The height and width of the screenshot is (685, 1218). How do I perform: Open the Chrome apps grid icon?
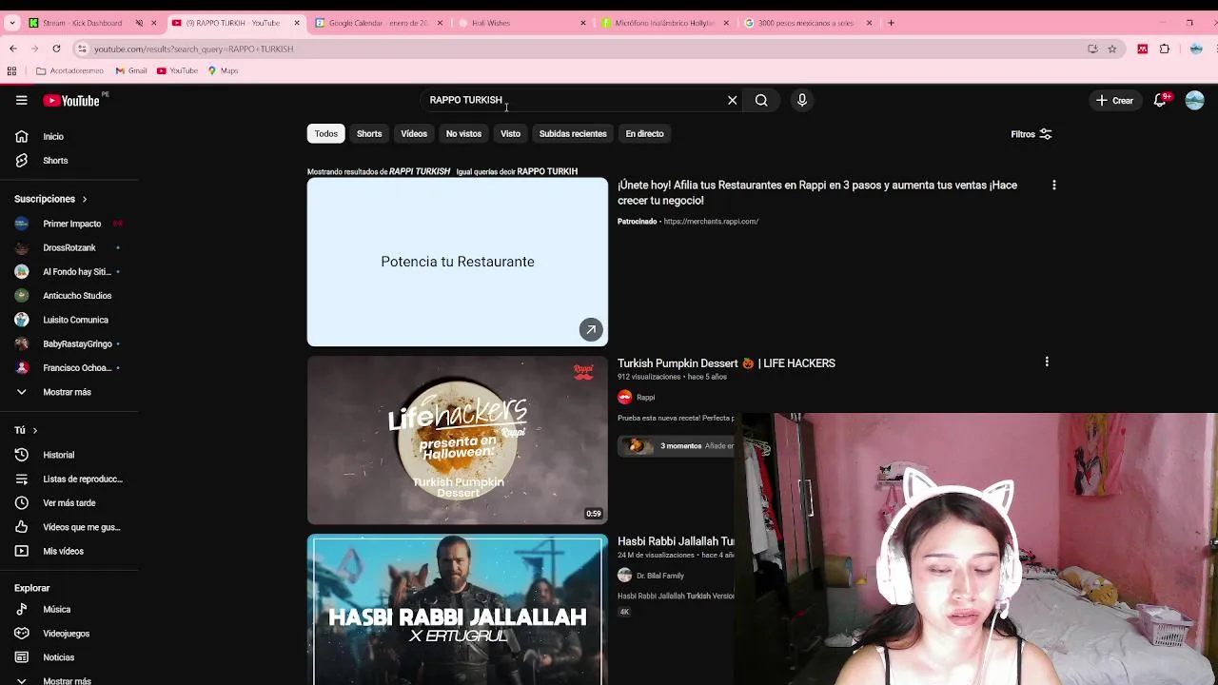click(x=11, y=70)
